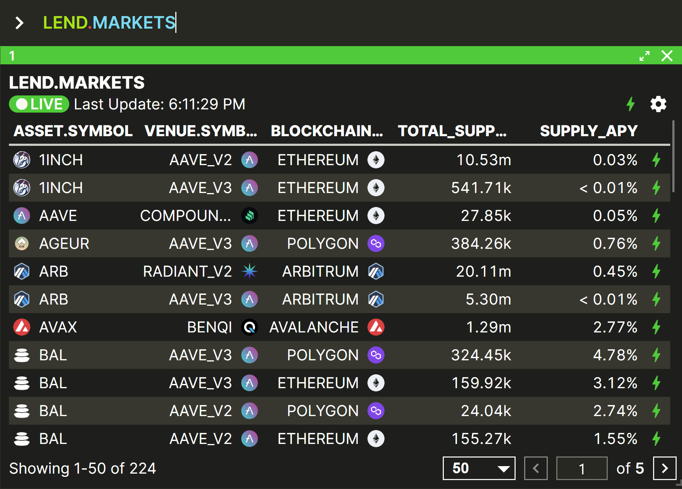Click the green lightning bolt beside settings
682x489 pixels.
point(631,104)
